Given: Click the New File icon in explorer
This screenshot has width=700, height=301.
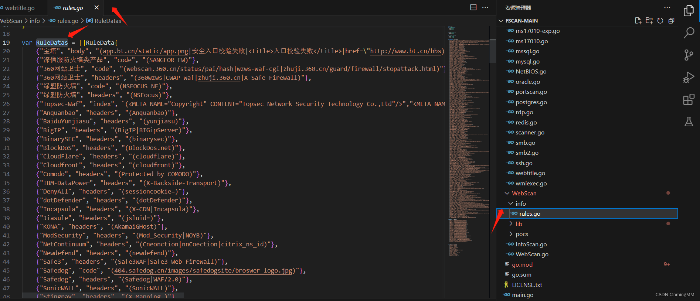Looking at the screenshot, I should 638,21.
